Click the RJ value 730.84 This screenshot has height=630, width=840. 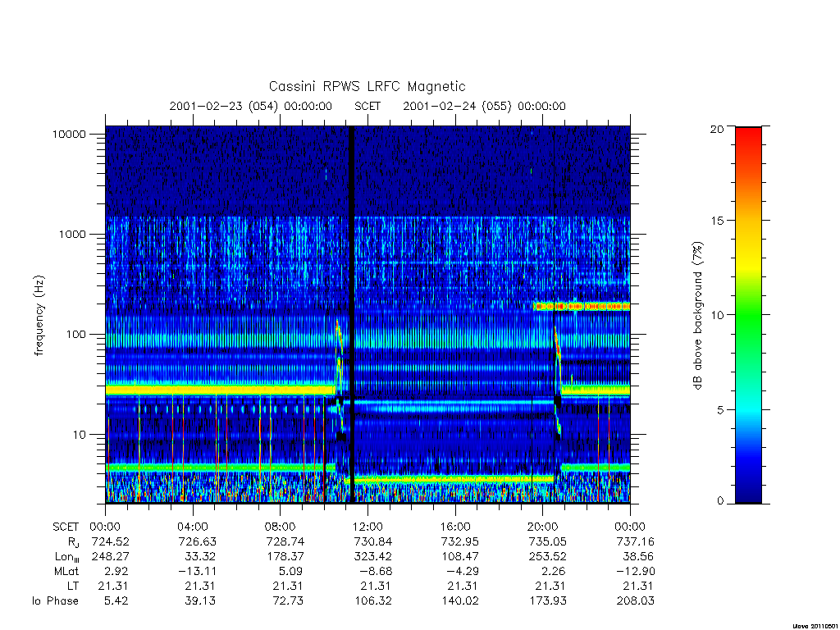point(372,541)
